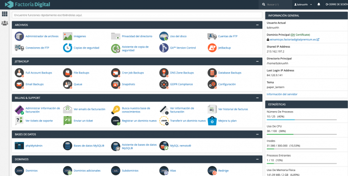Collapse the BASES DE DATOS section
Image resolution: width=348 pixels, height=176 pixels.
[x=257, y=134]
